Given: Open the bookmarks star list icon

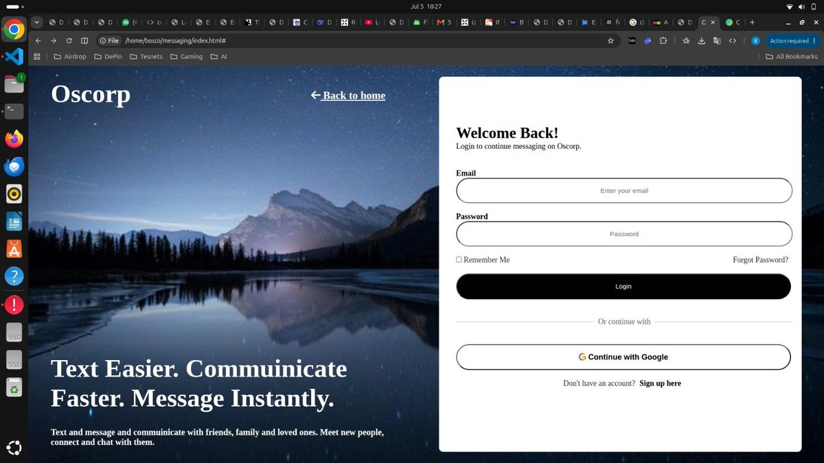Looking at the screenshot, I should point(686,40).
